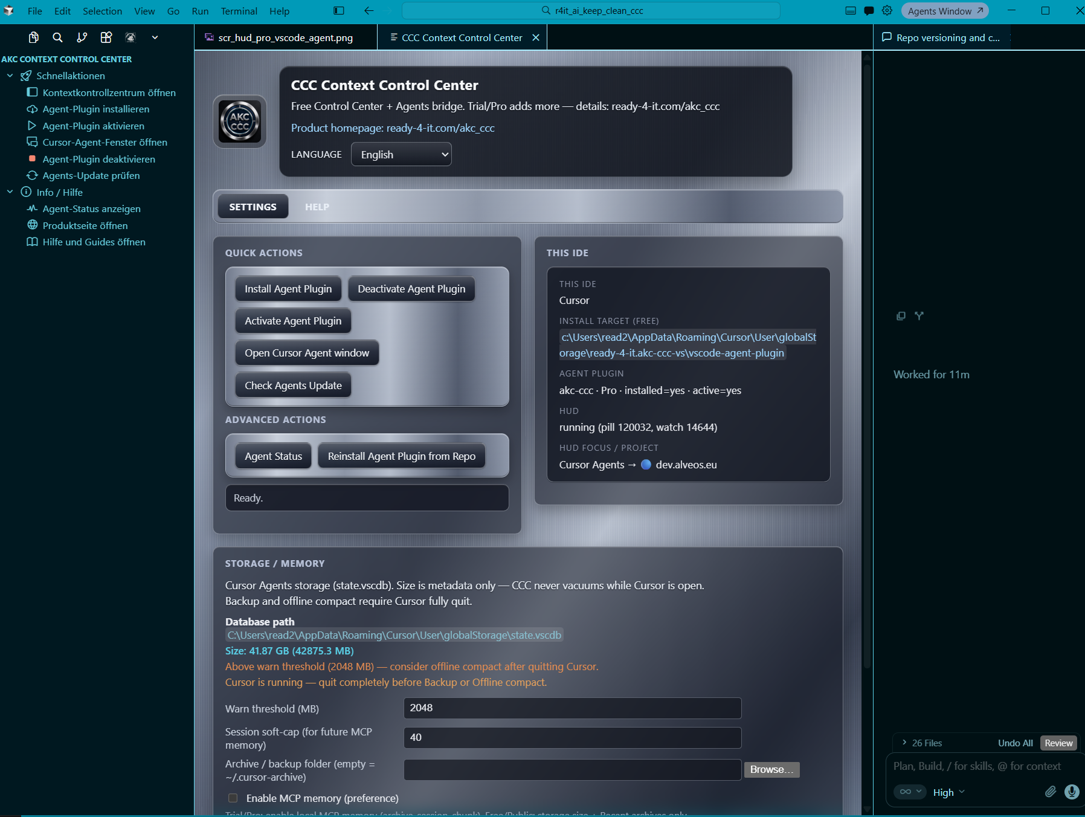
Task: Click the Warn threshold (MB) input field
Action: point(572,708)
